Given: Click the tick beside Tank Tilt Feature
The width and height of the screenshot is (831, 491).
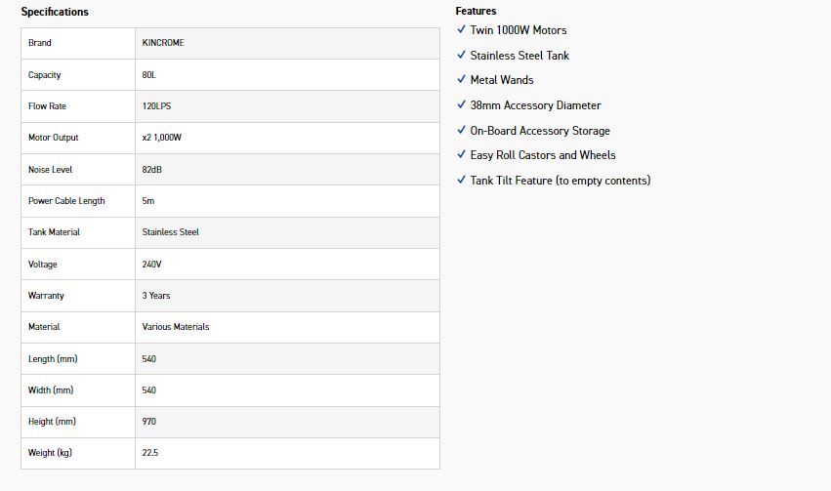Looking at the screenshot, I should [x=461, y=180].
